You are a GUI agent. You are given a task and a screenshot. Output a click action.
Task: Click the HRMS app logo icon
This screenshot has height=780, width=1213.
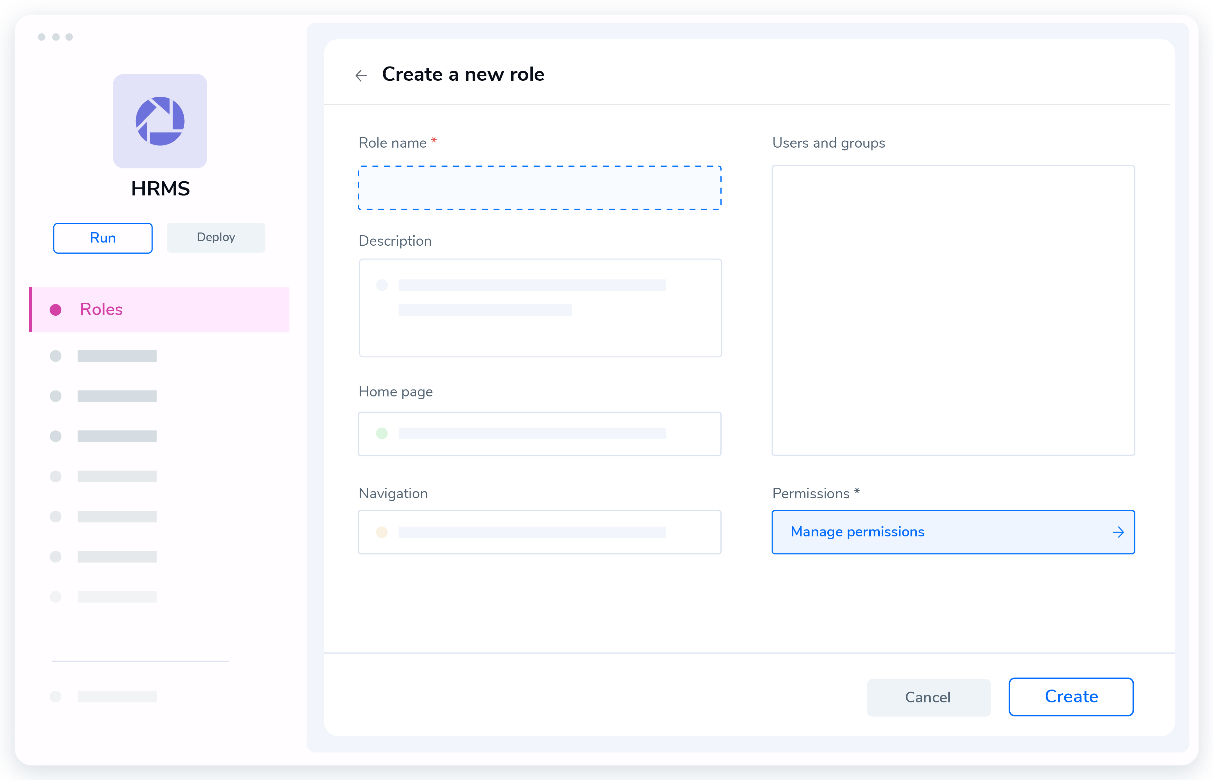159,121
